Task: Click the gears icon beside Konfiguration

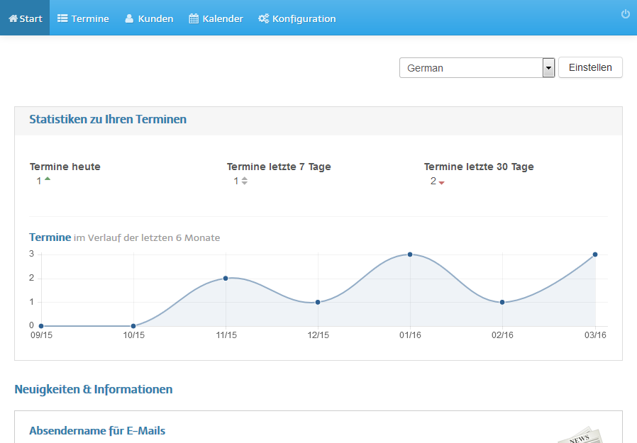Action: point(264,18)
